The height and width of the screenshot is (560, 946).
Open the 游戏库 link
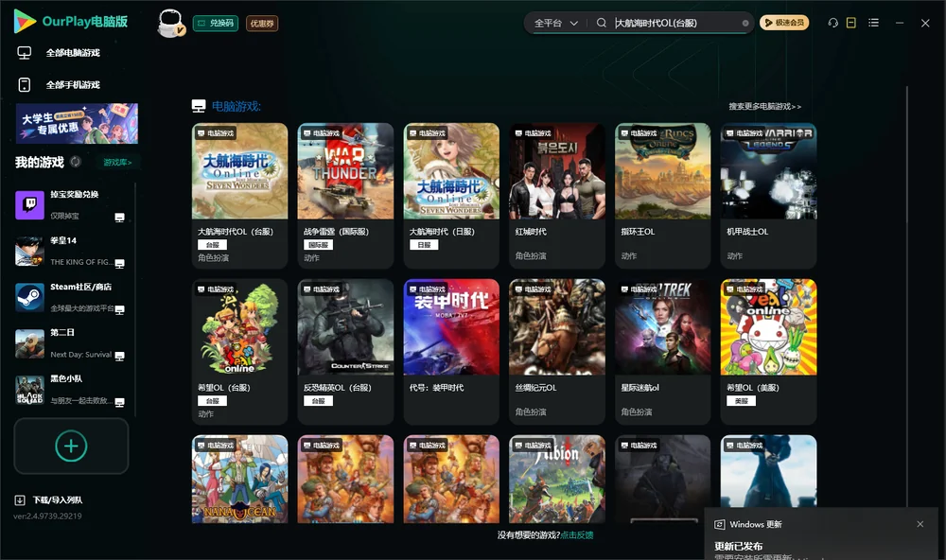(117, 163)
